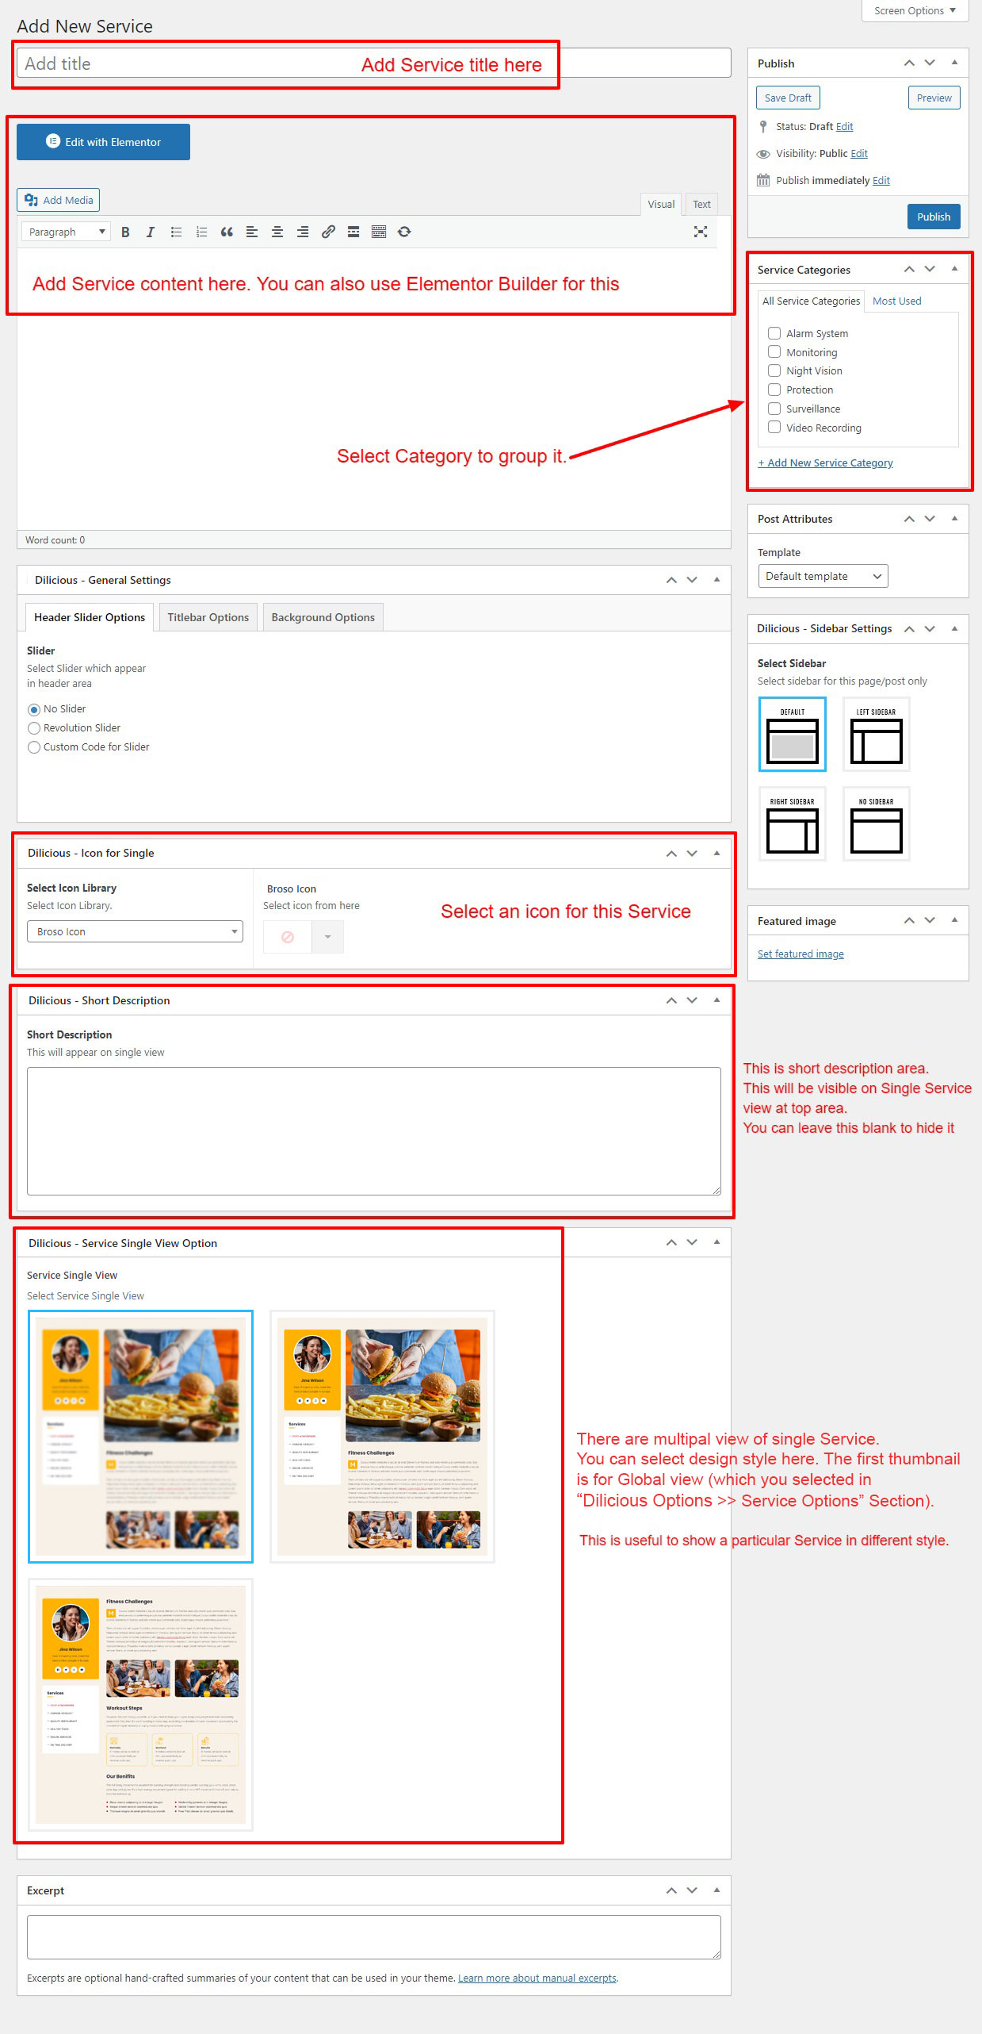Select the second Service Single View thumbnail

tap(382, 1436)
